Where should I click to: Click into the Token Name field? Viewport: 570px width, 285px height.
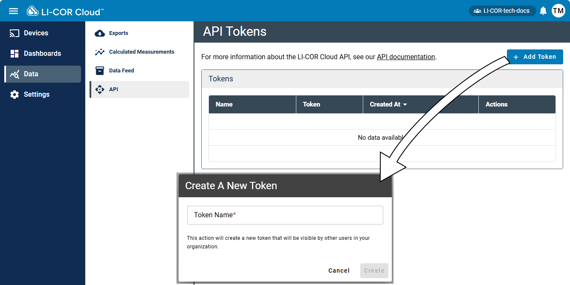285,215
